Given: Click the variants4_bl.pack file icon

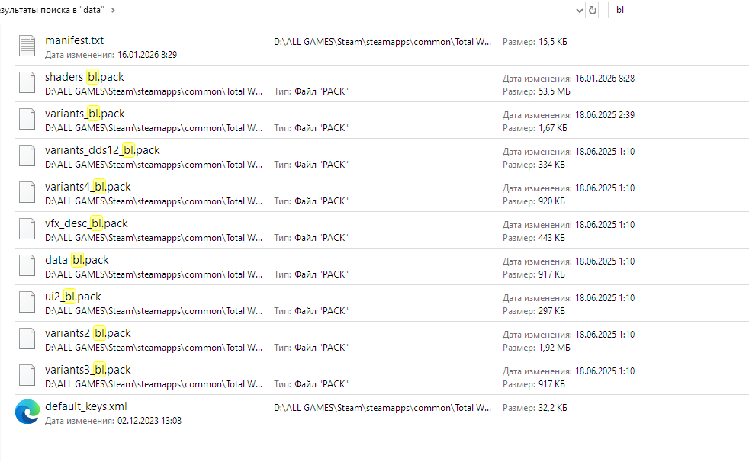Looking at the screenshot, I should pos(27,192).
